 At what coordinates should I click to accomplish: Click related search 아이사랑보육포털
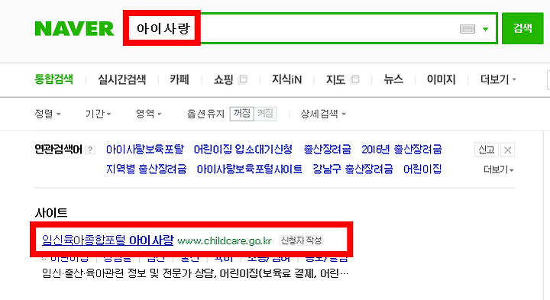point(145,150)
